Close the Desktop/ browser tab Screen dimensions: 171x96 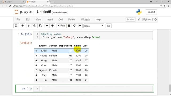(x=24, y=2)
